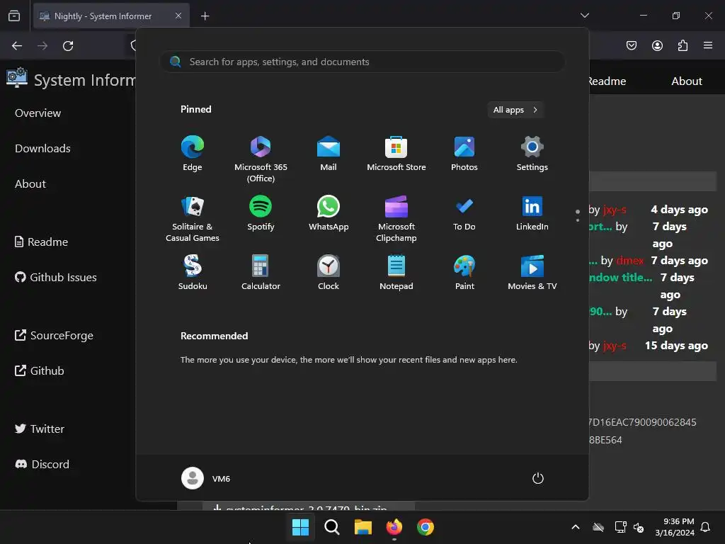Click author dmex commit link
This screenshot has width=725, height=544.
click(x=629, y=261)
